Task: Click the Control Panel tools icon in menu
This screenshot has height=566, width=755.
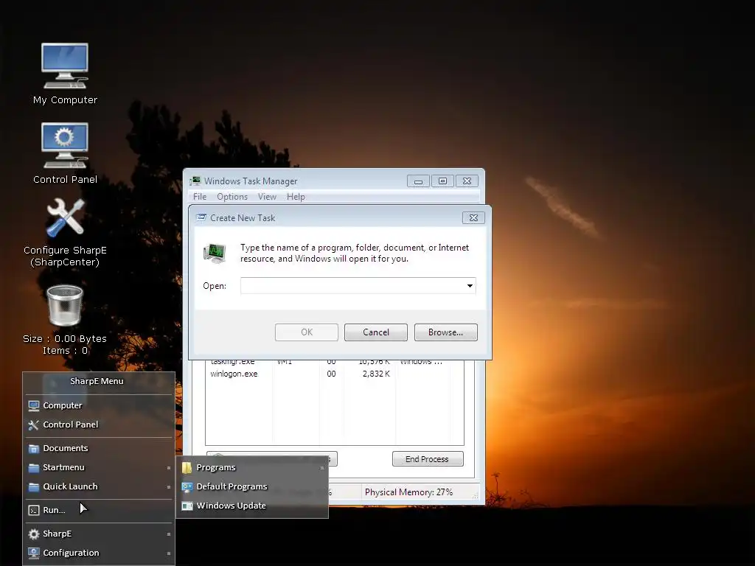Action: [x=34, y=425]
